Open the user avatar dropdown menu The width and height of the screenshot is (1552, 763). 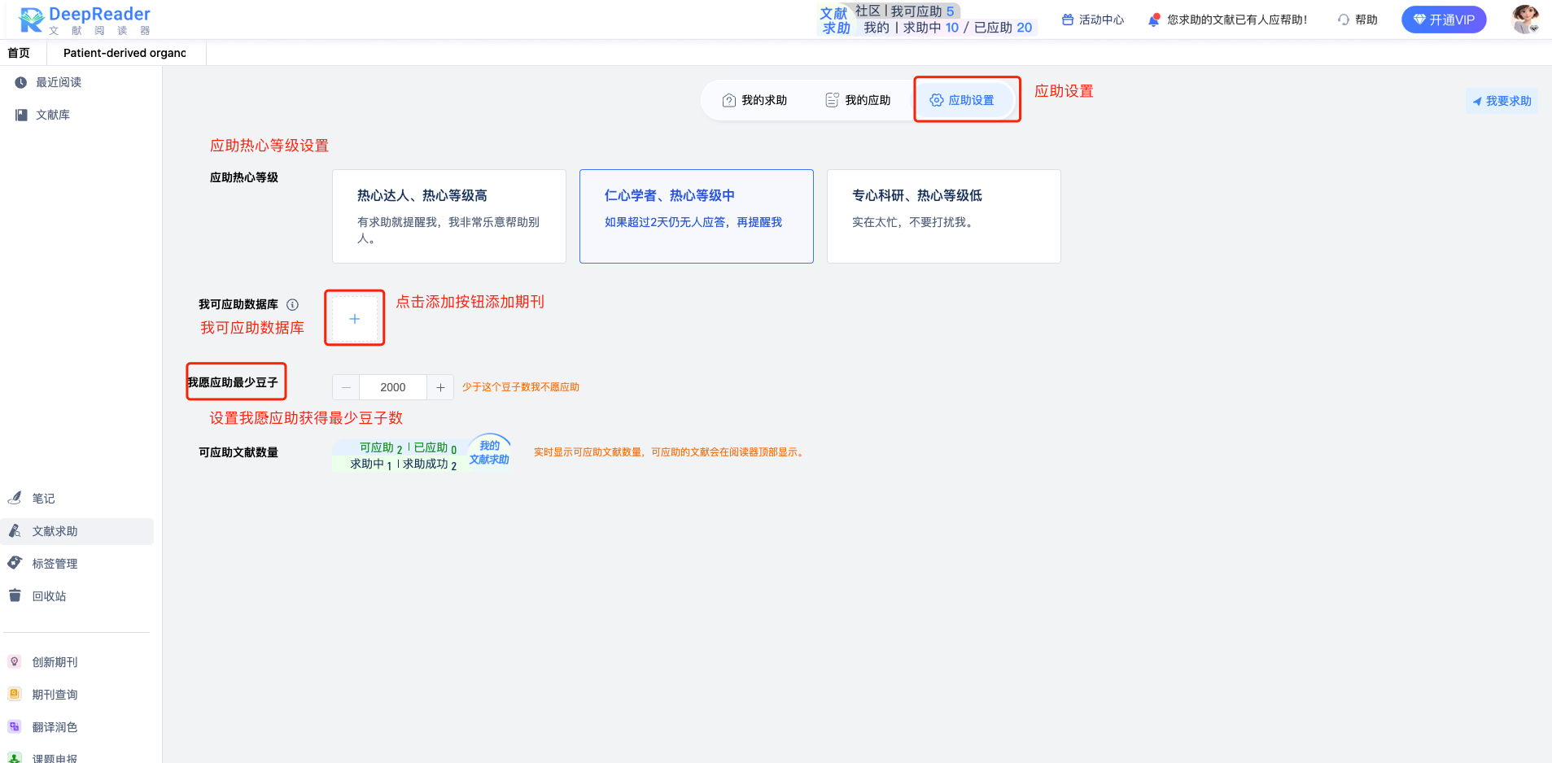(1525, 20)
